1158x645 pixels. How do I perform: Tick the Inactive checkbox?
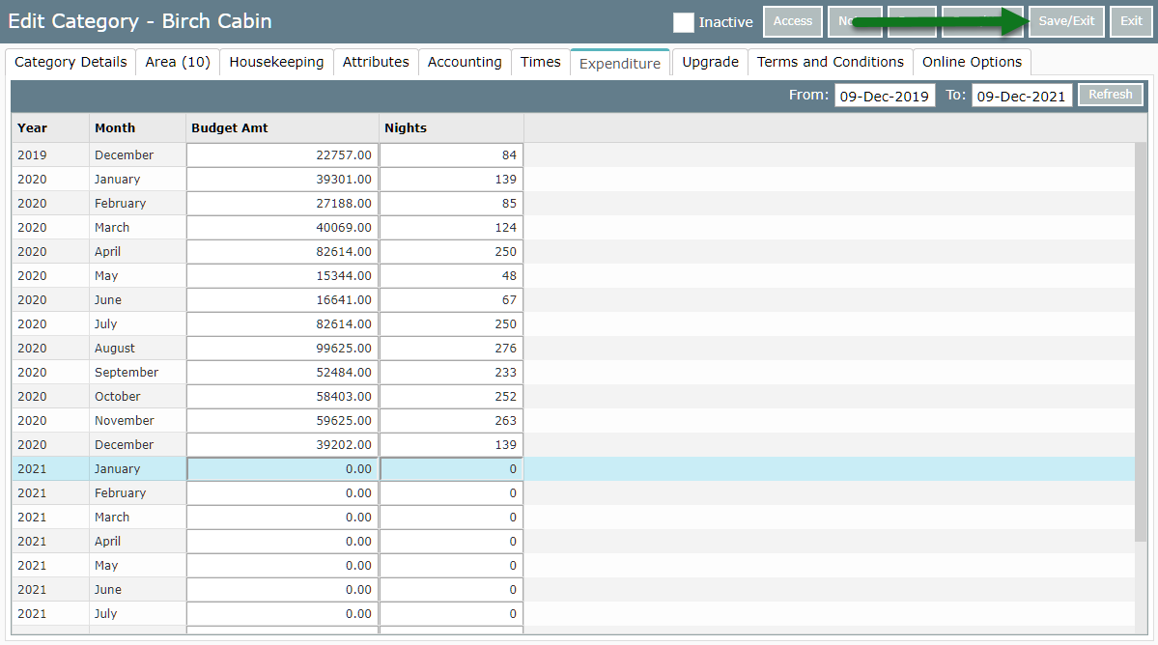click(x=683, y=22)
